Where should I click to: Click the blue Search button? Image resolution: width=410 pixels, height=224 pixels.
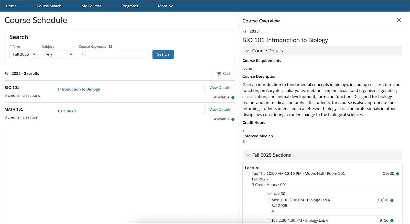pyautogui.click(x=163, y=54)
